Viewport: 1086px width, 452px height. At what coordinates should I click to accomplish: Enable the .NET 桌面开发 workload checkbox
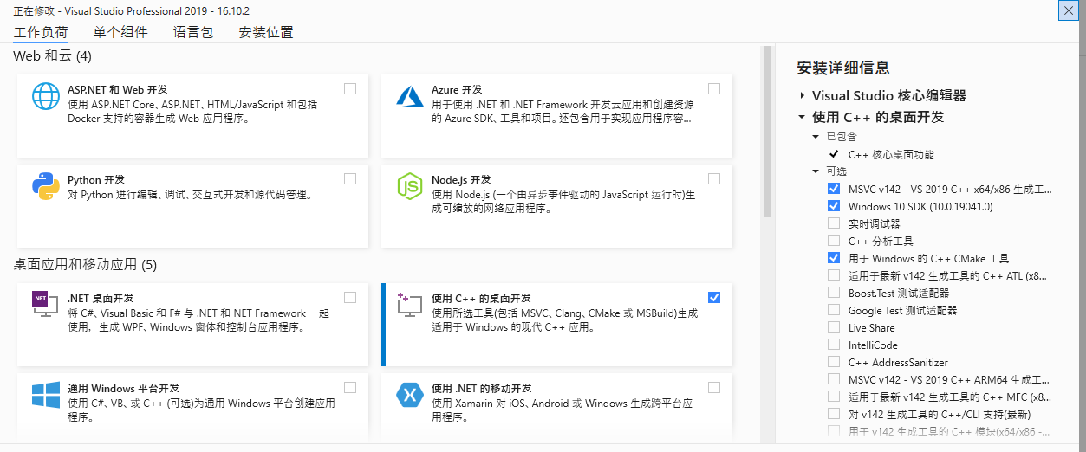coord(350,297)
